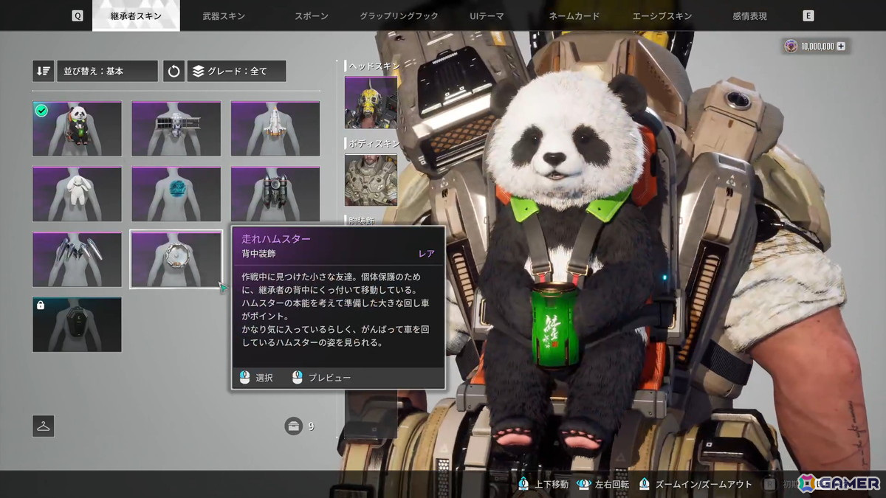886x498 pixels.
Task: Choose the space shuttle back decoration
Action: (x=275, y=128)
